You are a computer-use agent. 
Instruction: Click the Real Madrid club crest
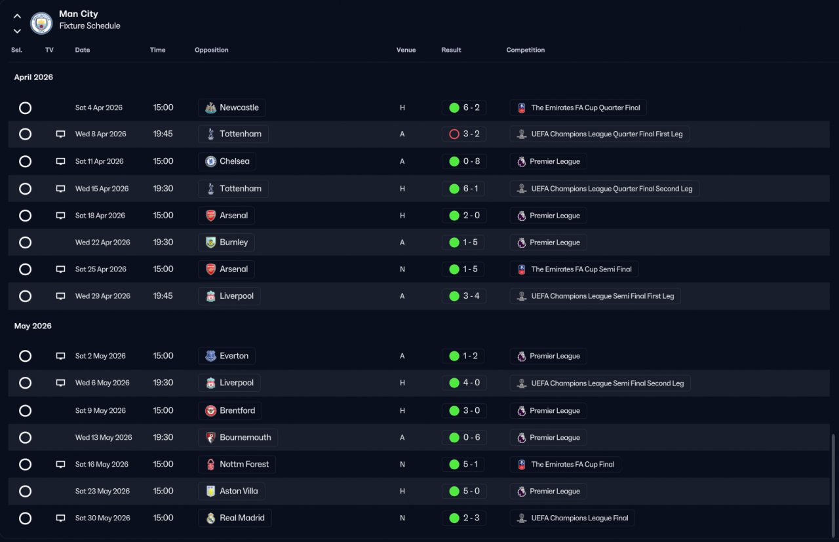coord(210,518)
